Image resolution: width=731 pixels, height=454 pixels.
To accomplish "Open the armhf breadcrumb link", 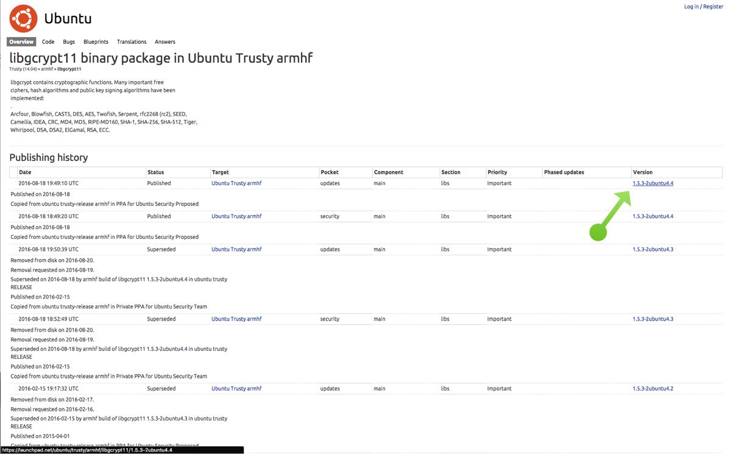I will 47,69.
